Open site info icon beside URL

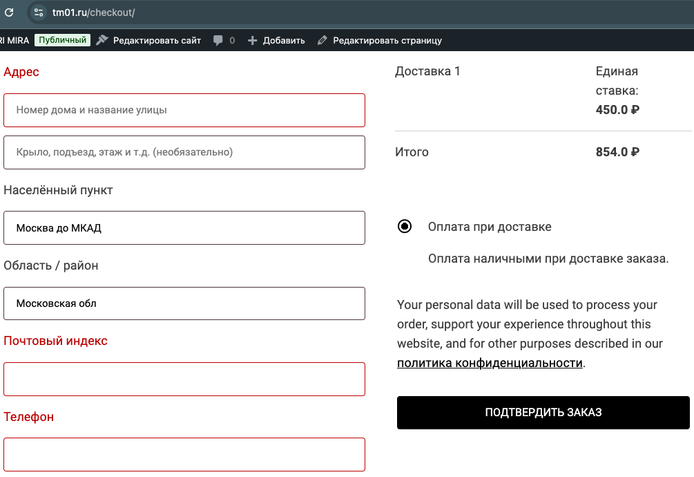[39, 12]
